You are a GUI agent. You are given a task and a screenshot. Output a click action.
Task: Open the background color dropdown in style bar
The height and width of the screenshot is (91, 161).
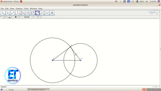(5, 17)
